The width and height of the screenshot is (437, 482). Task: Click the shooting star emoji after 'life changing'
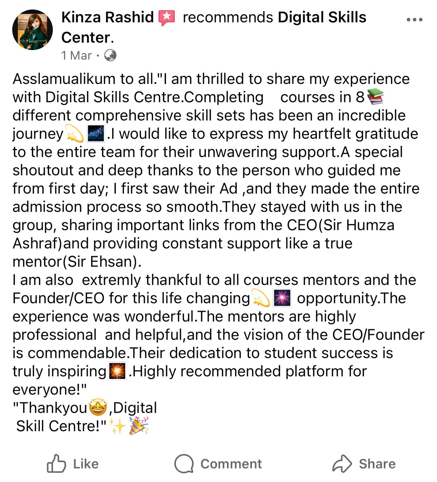pos(261,298)
